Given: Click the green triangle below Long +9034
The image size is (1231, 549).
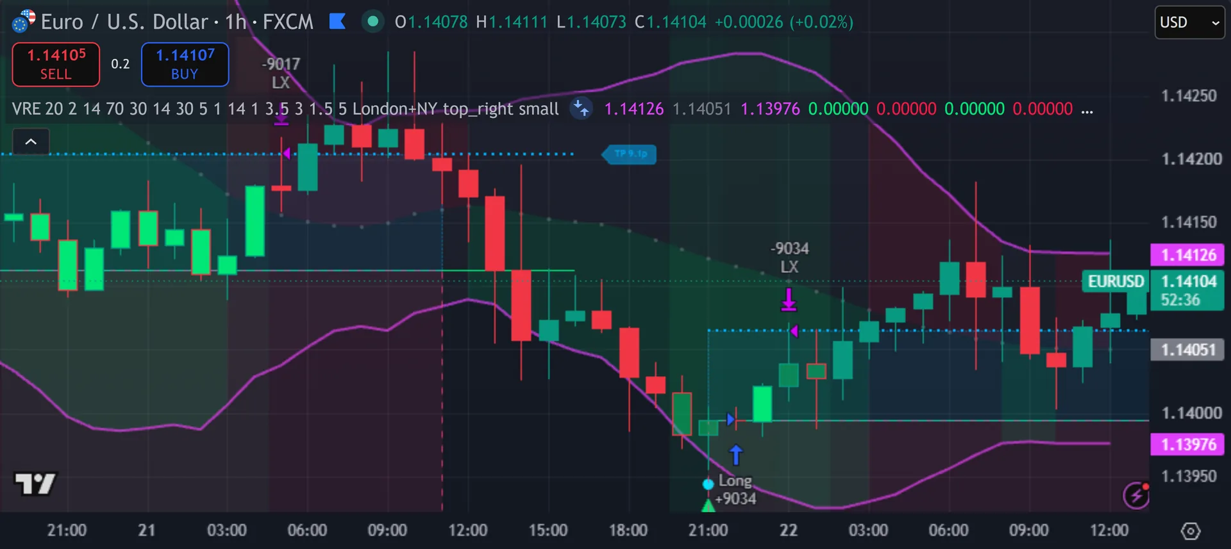Looking at the screenshot, I should [708, 506].
